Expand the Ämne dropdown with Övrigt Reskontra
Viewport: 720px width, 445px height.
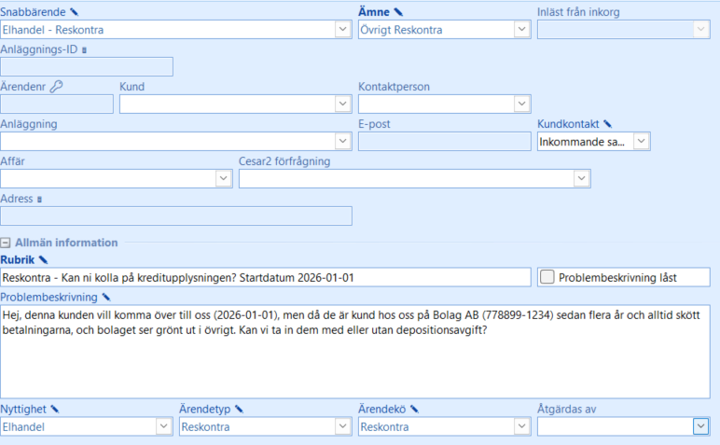tap(521, 30)
